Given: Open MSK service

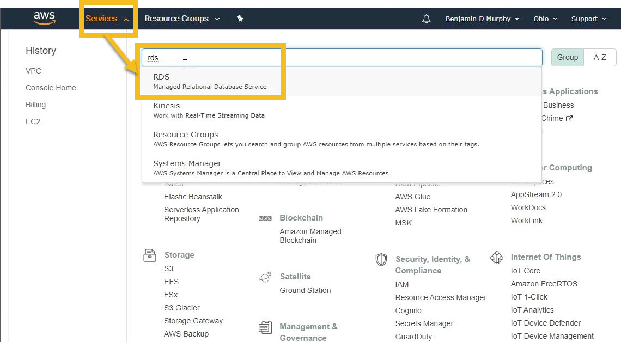Looking at the screenshot, I should [403, 223].
